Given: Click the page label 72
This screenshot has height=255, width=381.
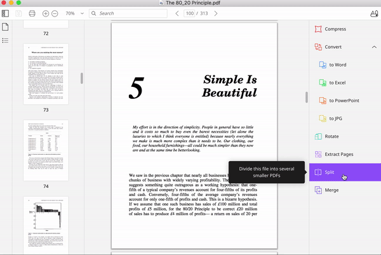Looking at the screenshot, I should pyautogui.click(x=46, y=34).
